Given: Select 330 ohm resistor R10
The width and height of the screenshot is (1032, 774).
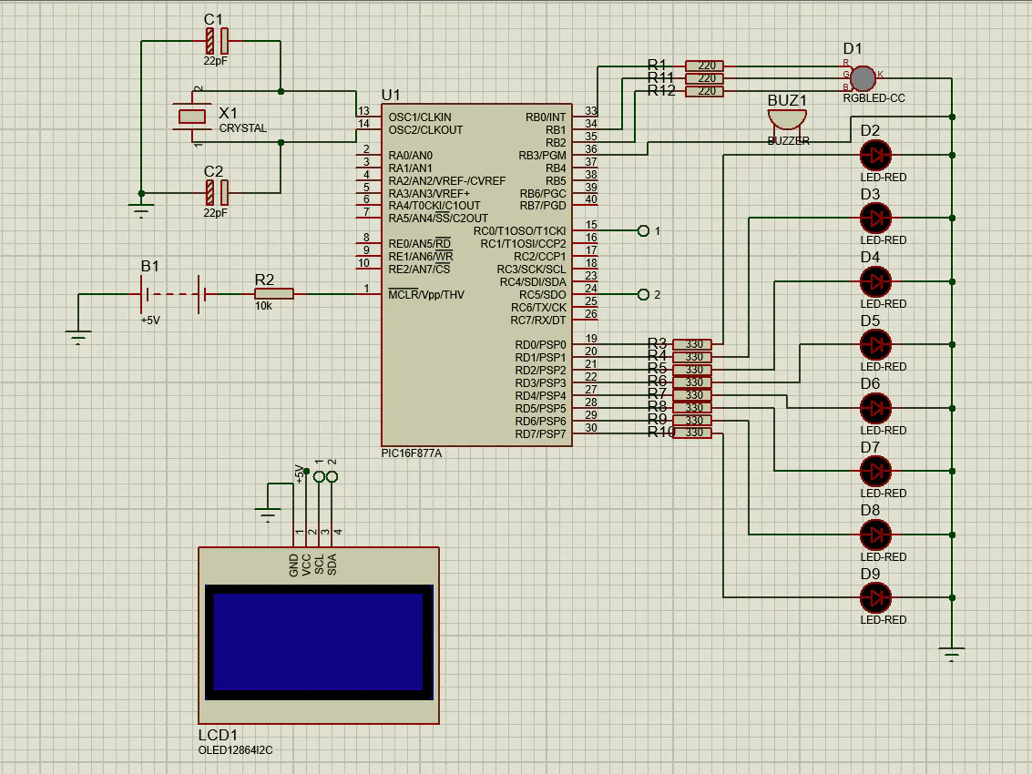Looking at the screenshot, I should pos(691,433).
